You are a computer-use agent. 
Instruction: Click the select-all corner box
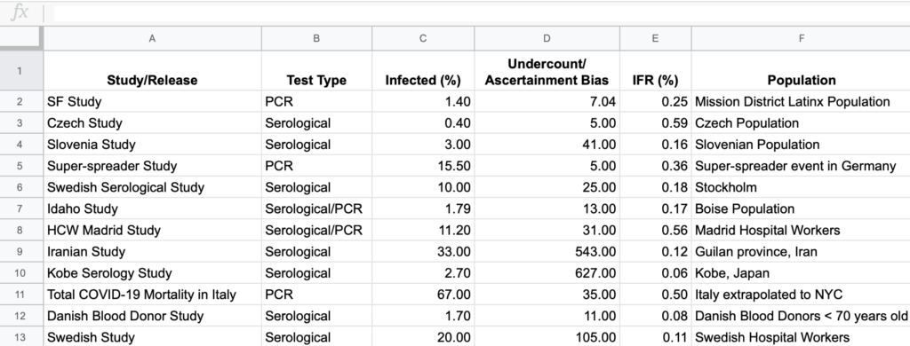coord(21,38)
